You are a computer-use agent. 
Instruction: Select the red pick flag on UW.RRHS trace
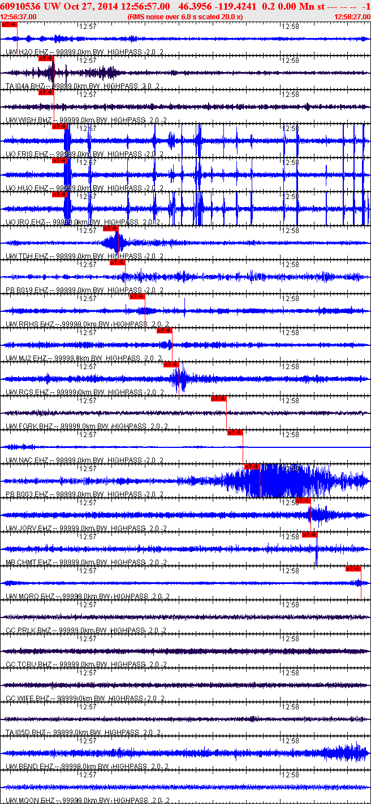click(137, 297)
